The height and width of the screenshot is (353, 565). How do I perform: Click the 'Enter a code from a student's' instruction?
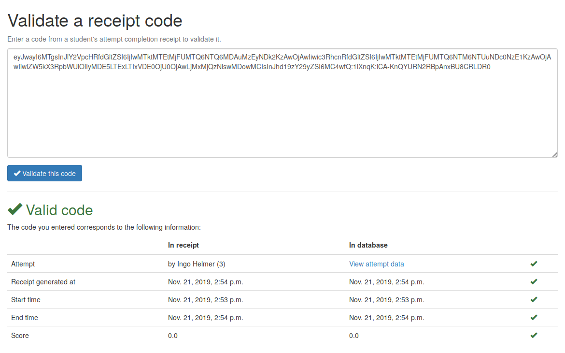114,39
